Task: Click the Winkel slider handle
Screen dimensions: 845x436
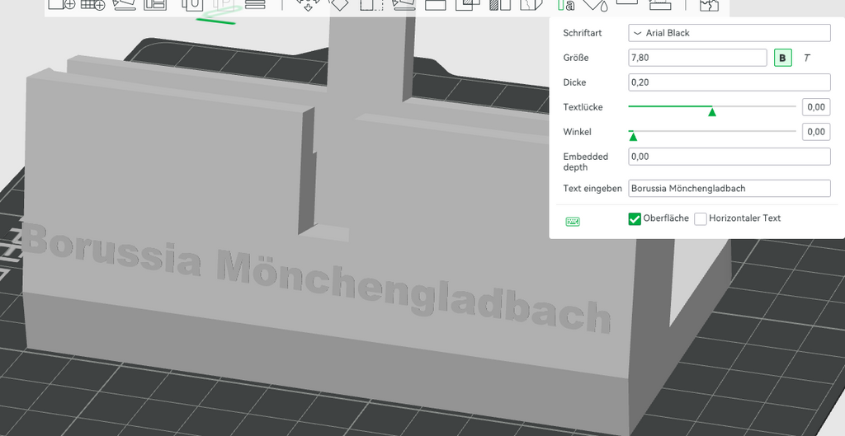Action: click(633, 137)
